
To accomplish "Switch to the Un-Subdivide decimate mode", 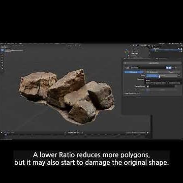I will coord(153,72).
